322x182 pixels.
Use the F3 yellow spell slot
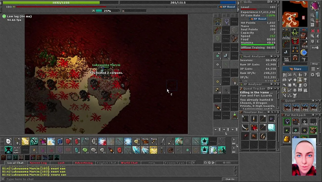click(25, 141)
